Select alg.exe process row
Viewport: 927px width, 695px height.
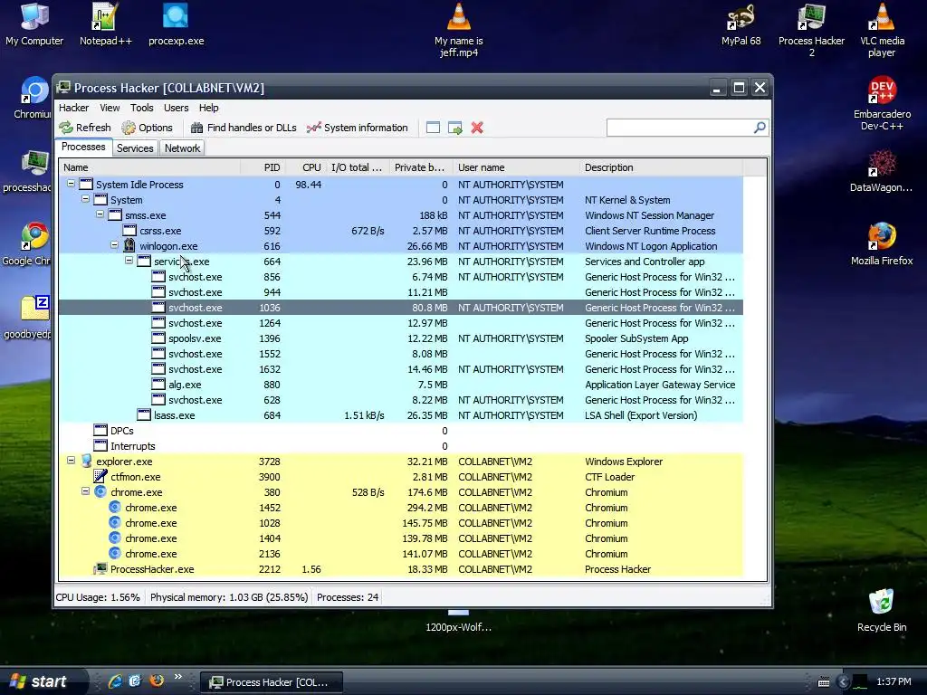(401, 385)
